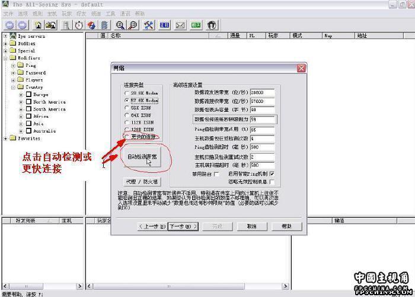Check the North America checkbox
Image resolution: width=415 pixels, height=297 pixels.
[x=29, y=102]
